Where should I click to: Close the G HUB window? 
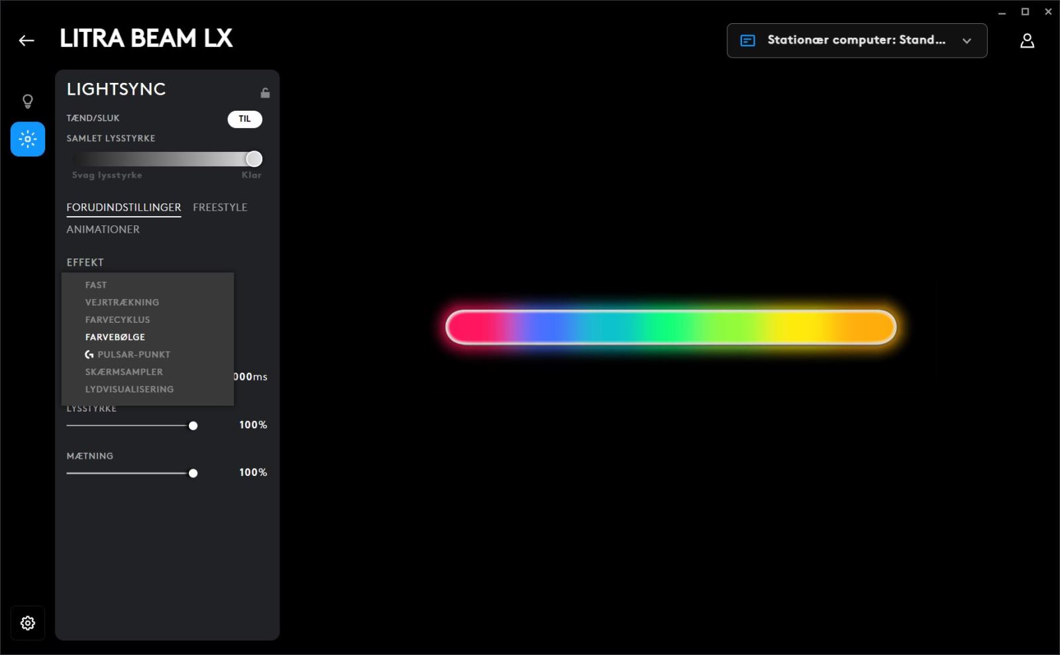(1048, 12)
